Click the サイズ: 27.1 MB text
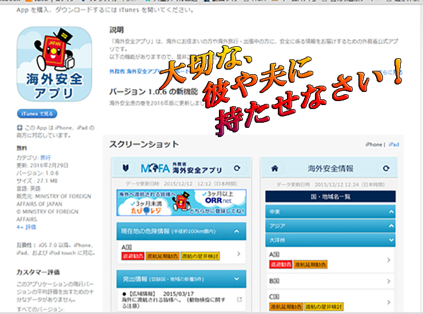Image resolution: width=423 pixels, height=314 pixels. [x=37, y=180]
